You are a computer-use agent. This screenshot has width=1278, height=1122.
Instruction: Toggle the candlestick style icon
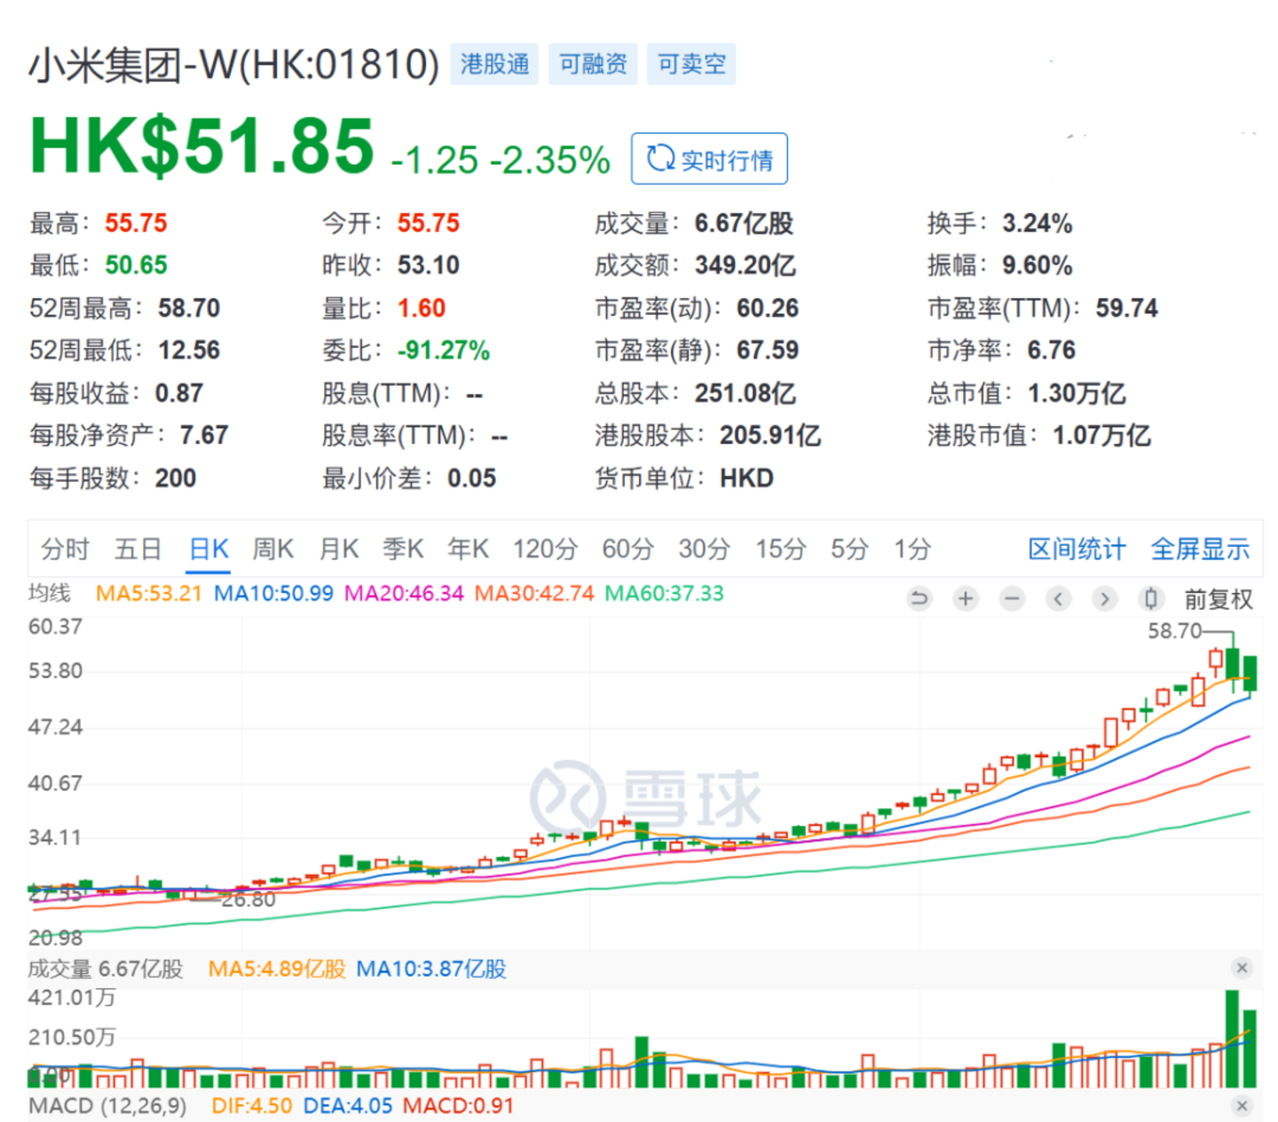pos(1150,599)
